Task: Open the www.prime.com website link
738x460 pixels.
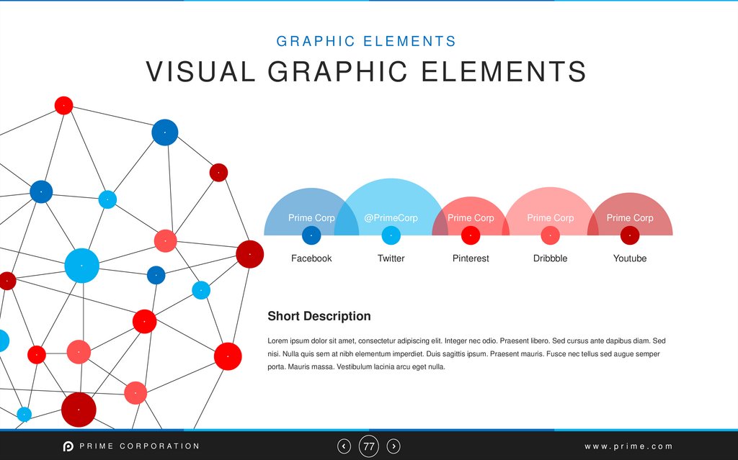Action: click(628, 446)
